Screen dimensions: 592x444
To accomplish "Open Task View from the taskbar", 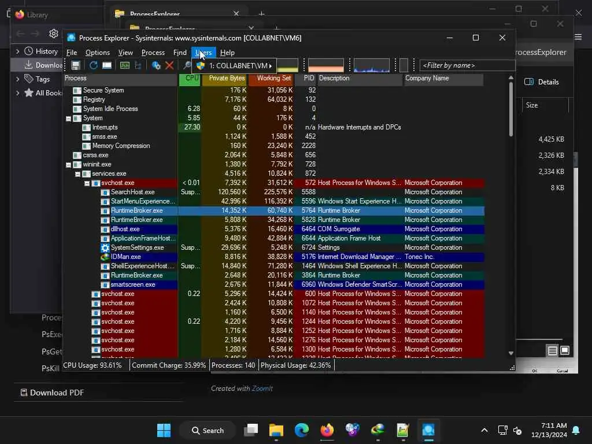I will pos(251,430).
